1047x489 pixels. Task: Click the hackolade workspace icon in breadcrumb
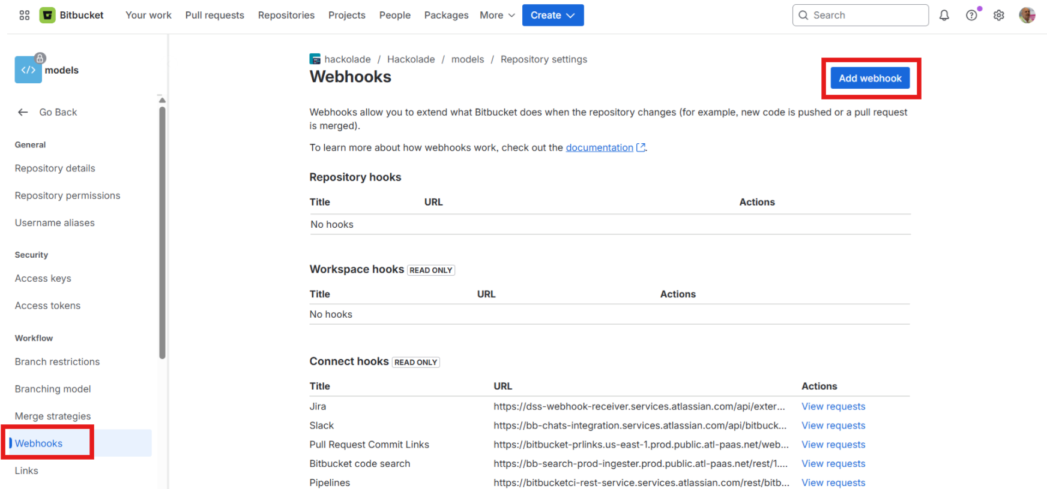[x=315, y=59]
